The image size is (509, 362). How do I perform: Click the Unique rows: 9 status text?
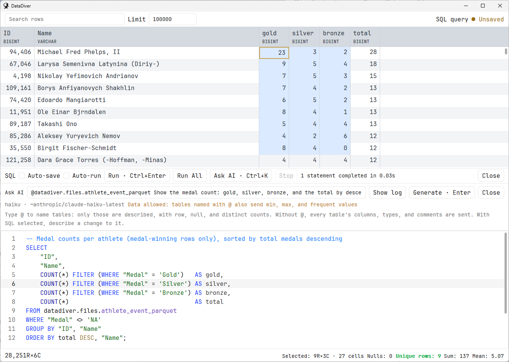(x=418, y=356)
